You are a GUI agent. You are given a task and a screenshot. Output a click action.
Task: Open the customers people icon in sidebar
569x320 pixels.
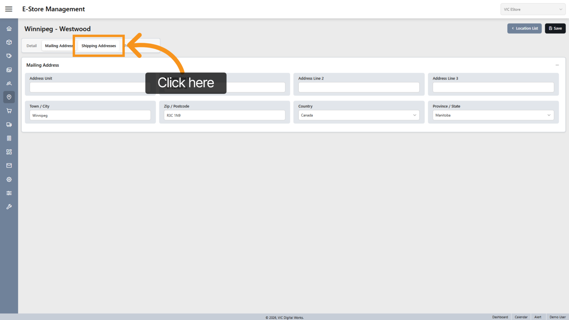[x=9, y=83]
